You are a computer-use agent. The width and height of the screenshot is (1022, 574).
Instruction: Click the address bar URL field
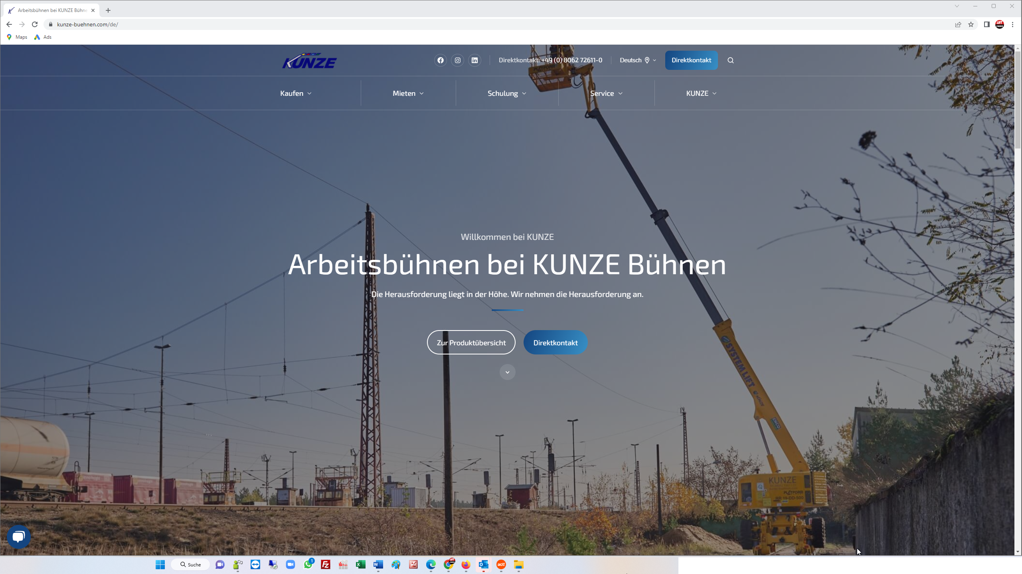[499, 24]
